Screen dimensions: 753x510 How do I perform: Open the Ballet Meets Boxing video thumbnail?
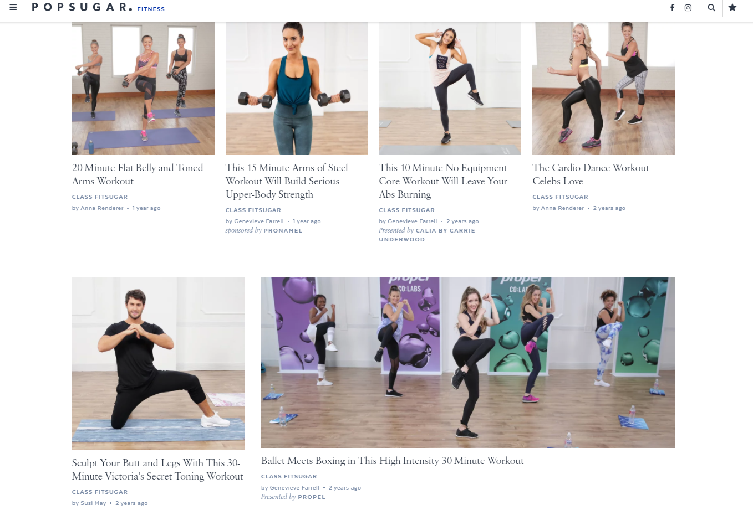click(x=468, y=363)
